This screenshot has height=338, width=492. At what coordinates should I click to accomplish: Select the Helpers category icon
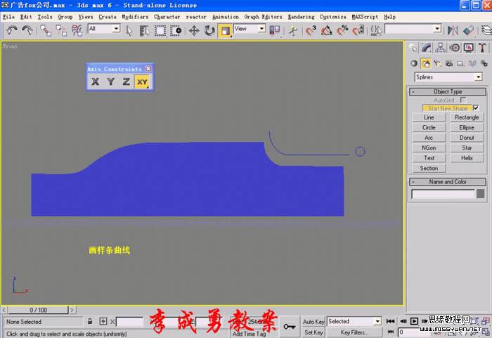pos(460,63)
